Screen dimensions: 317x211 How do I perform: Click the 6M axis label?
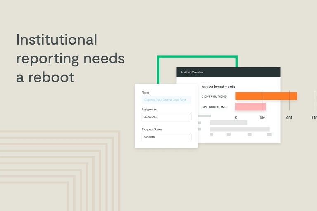tap(289, 118)
